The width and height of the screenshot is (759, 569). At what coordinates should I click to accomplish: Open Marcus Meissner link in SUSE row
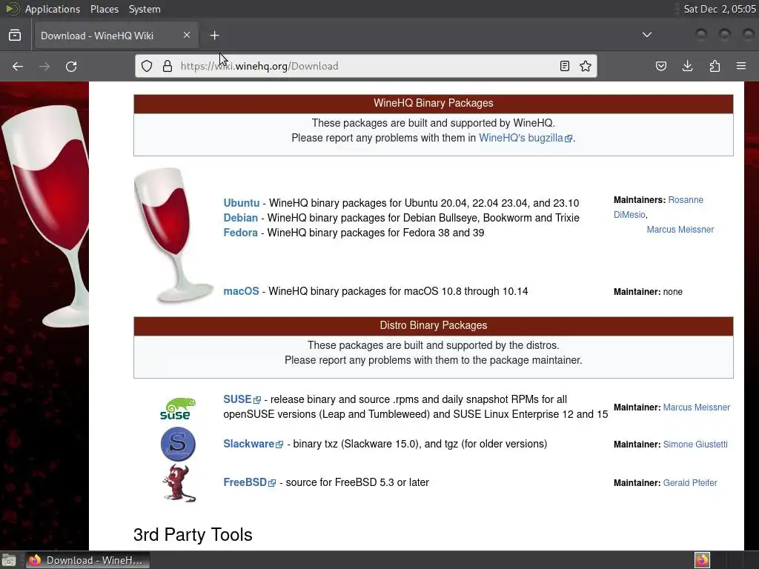(x=696, y=407)
